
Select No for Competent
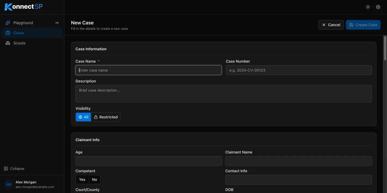point(95,180)
